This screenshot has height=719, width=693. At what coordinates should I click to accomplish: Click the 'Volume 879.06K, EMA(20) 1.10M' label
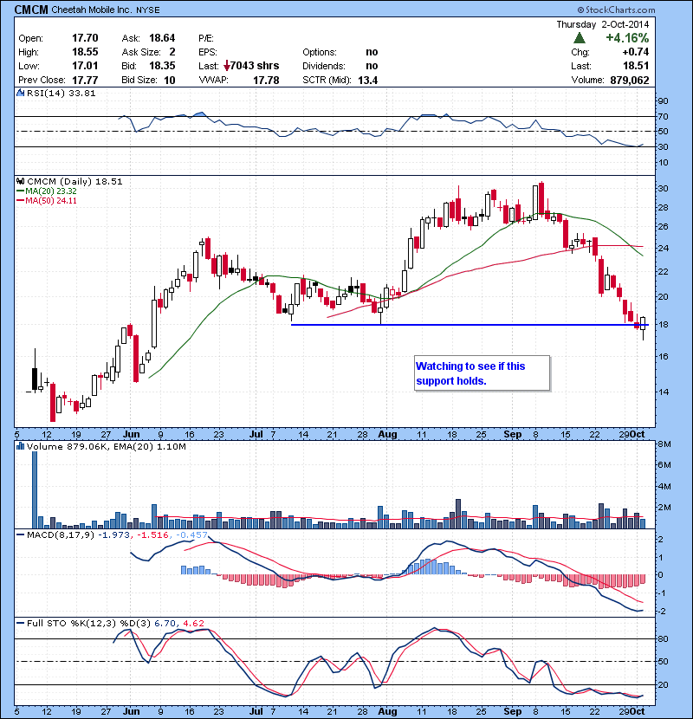point(107,446)
